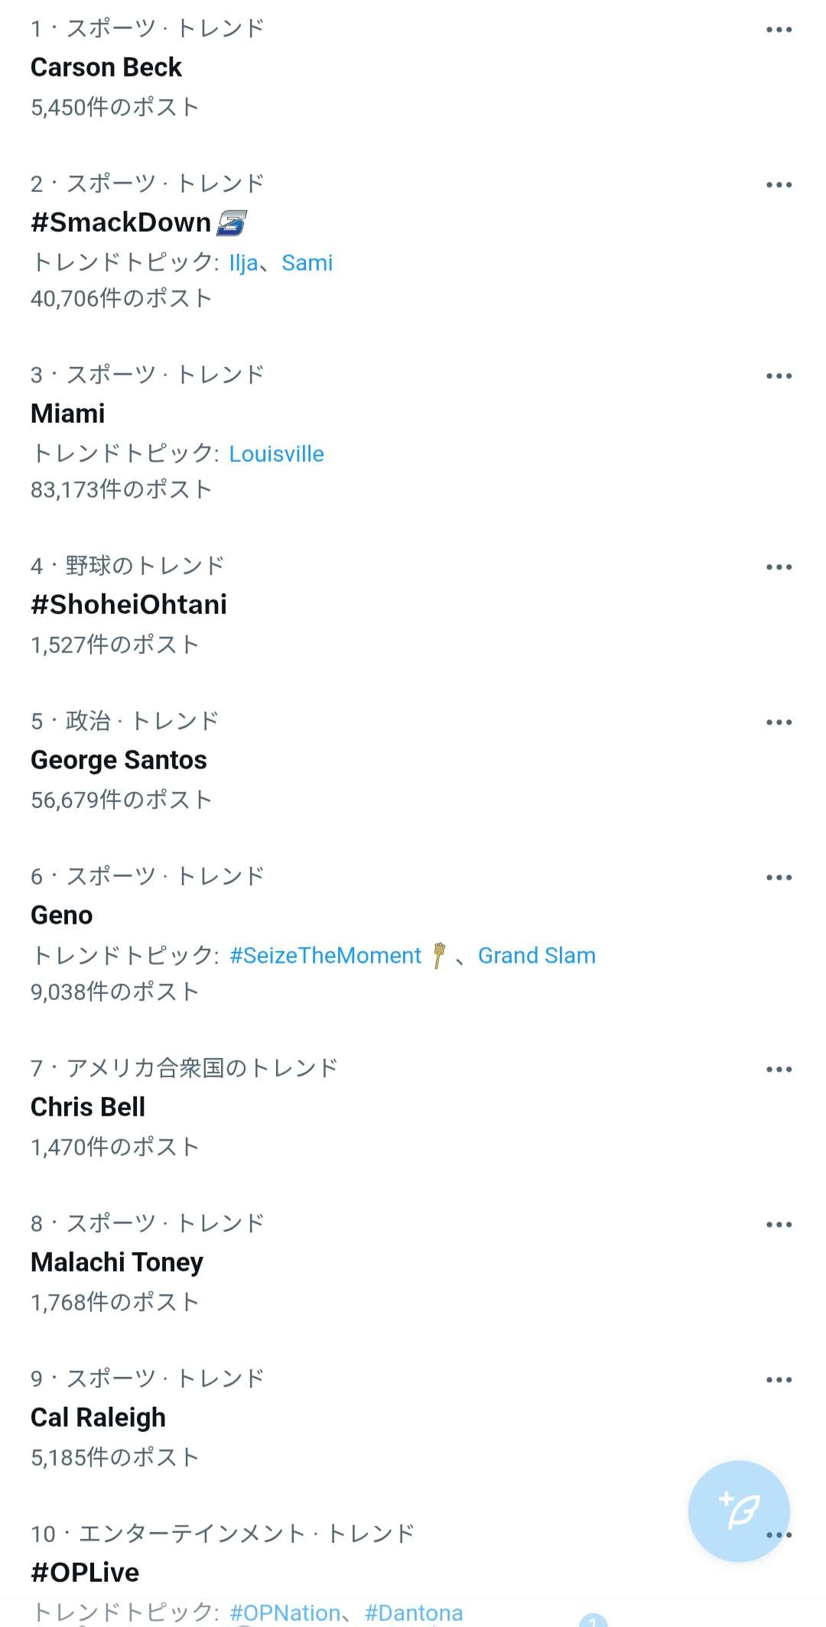Screen dimensions: 826x1627
Task: Tap three-dot menu for George Santos
Action: point(779,723)
